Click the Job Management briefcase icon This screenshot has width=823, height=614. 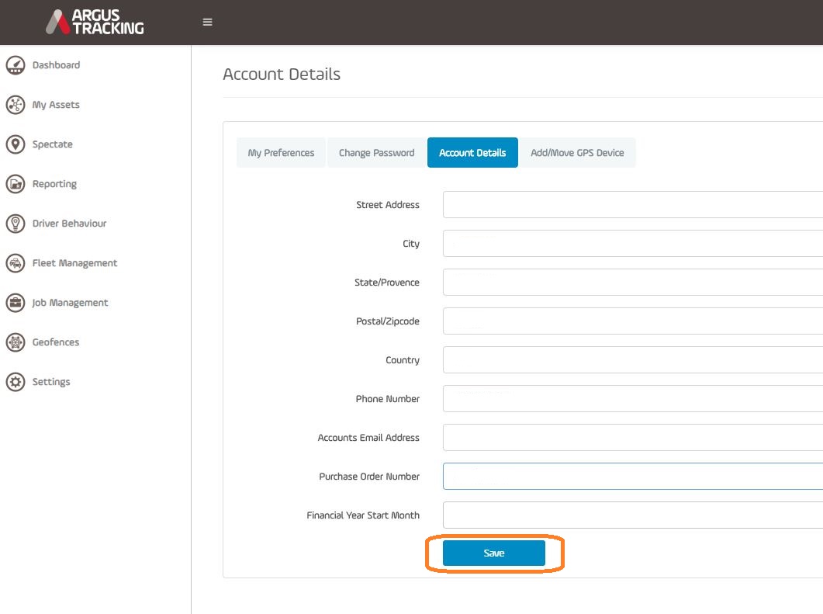pyautogui.click(x=16, y=303)
